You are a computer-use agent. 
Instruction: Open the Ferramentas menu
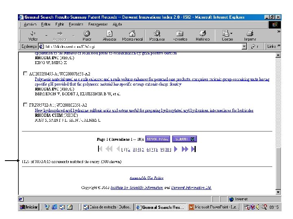pyautogui.click(x=98, y=24)
